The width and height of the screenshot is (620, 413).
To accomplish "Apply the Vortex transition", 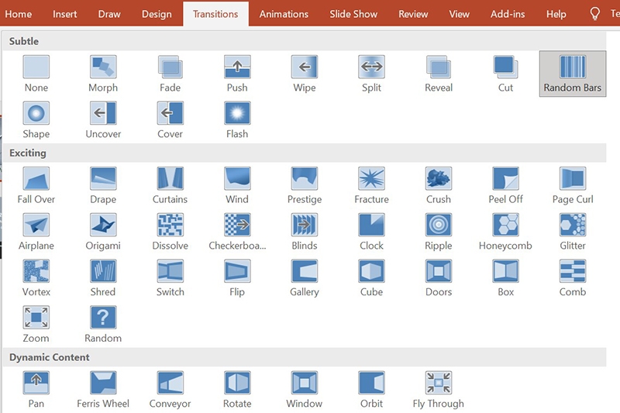I will point(36,278).
